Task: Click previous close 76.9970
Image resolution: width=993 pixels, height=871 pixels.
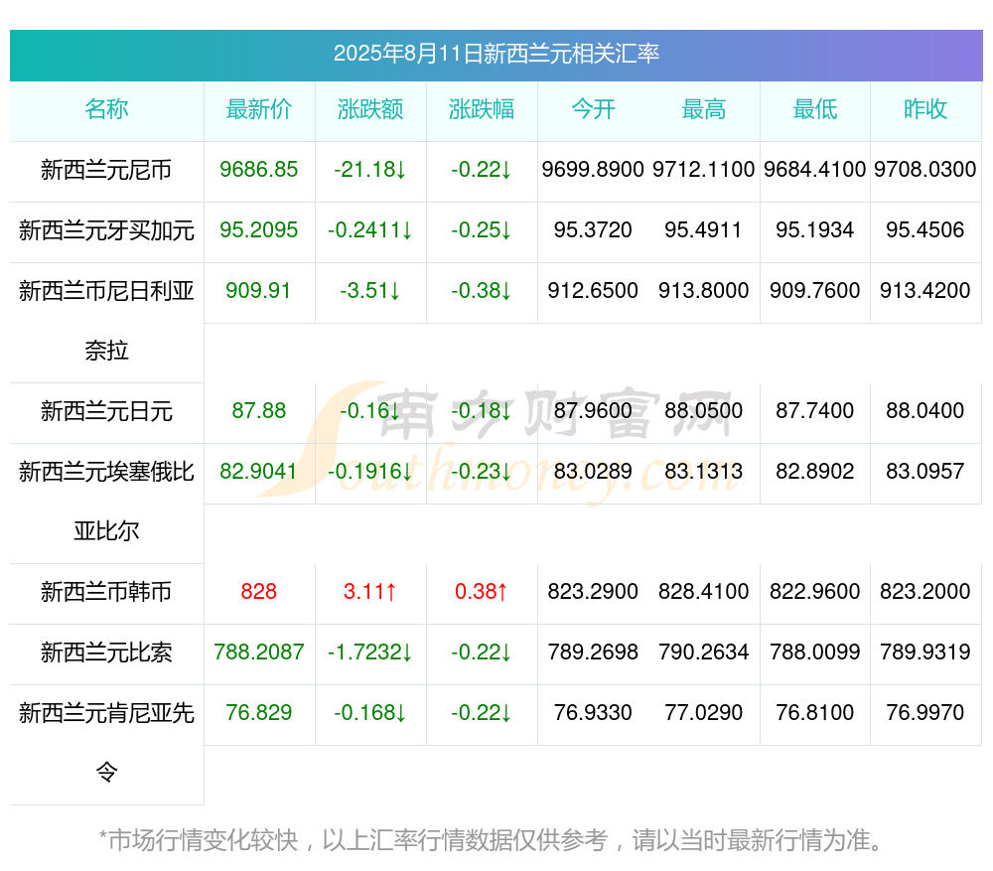Action: pos(925,713)
